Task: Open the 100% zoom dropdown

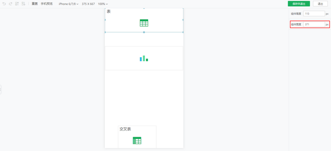Action: click(103, 4)
